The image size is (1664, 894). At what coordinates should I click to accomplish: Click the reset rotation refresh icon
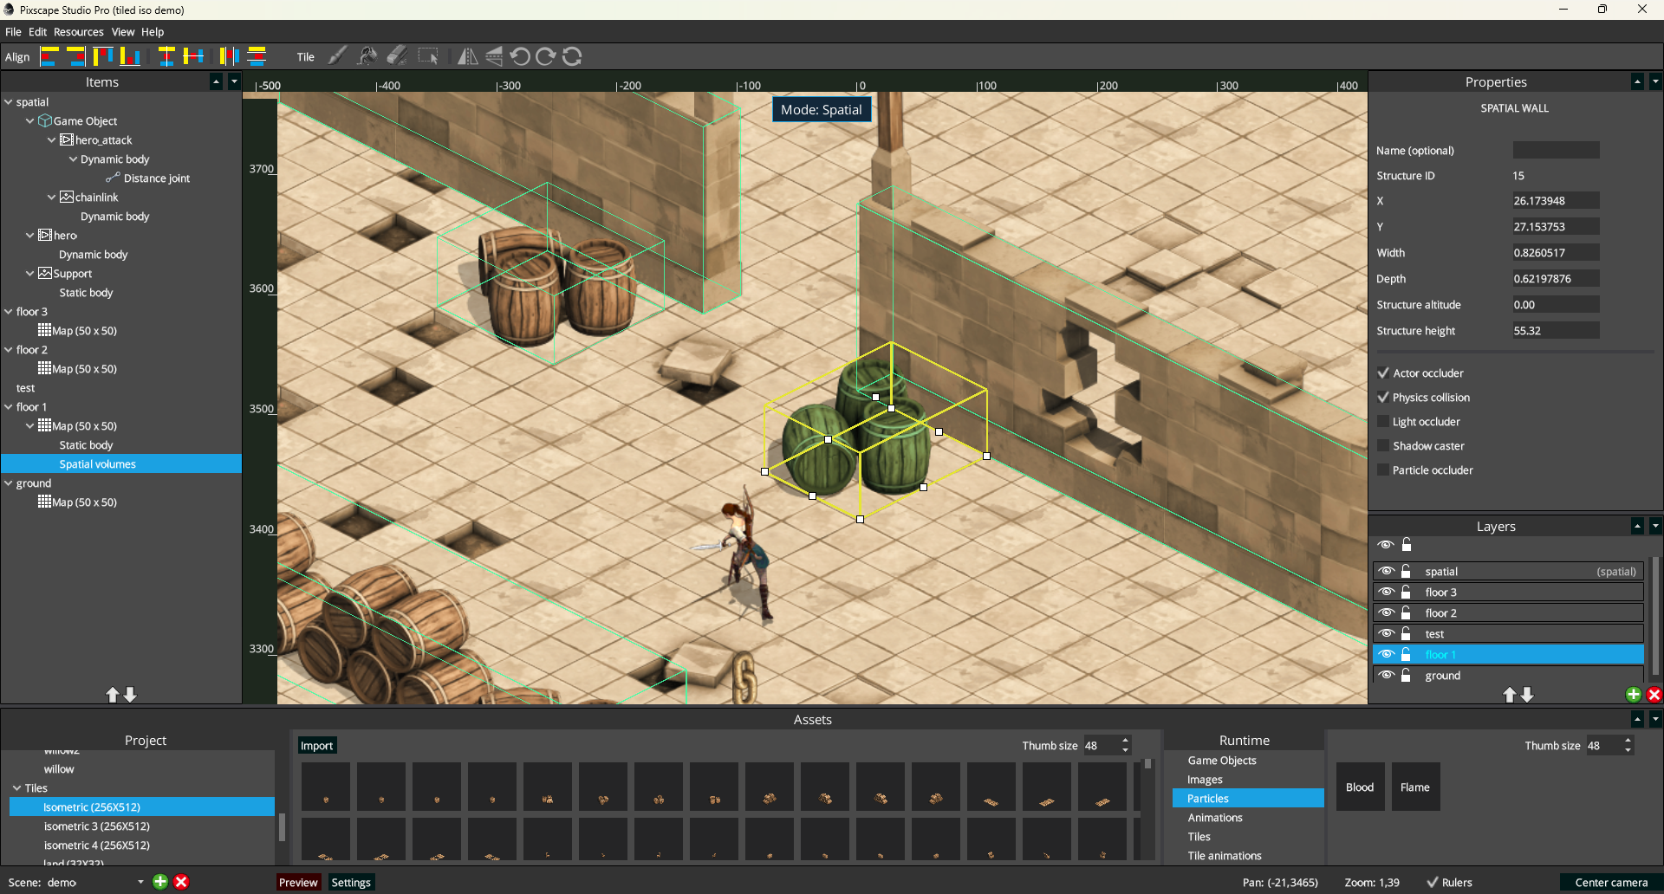(572, 56)
